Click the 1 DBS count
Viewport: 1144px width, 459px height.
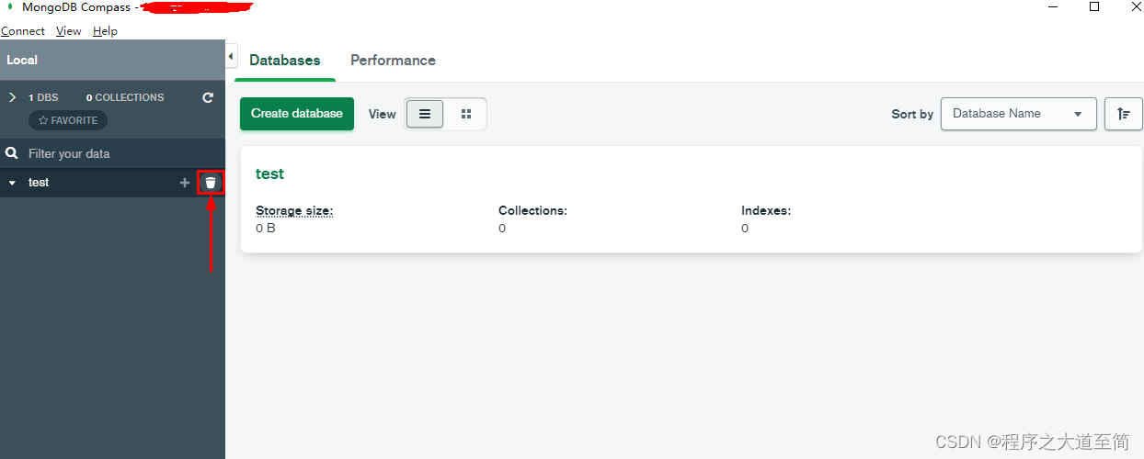click(43, 97)
